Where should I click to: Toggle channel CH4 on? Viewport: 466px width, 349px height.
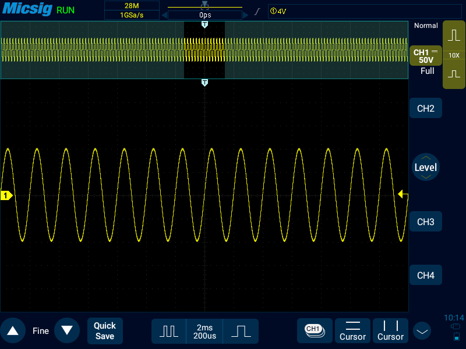coord(426,275)
